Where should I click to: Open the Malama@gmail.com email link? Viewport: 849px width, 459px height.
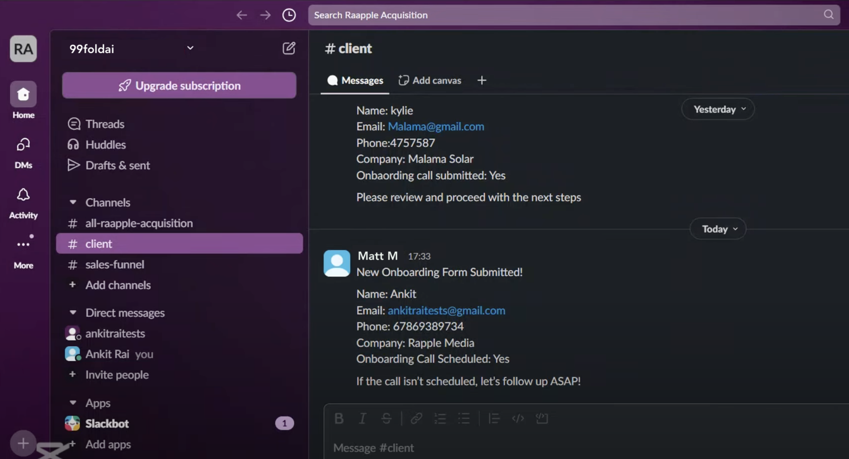[x=436, y=126]
